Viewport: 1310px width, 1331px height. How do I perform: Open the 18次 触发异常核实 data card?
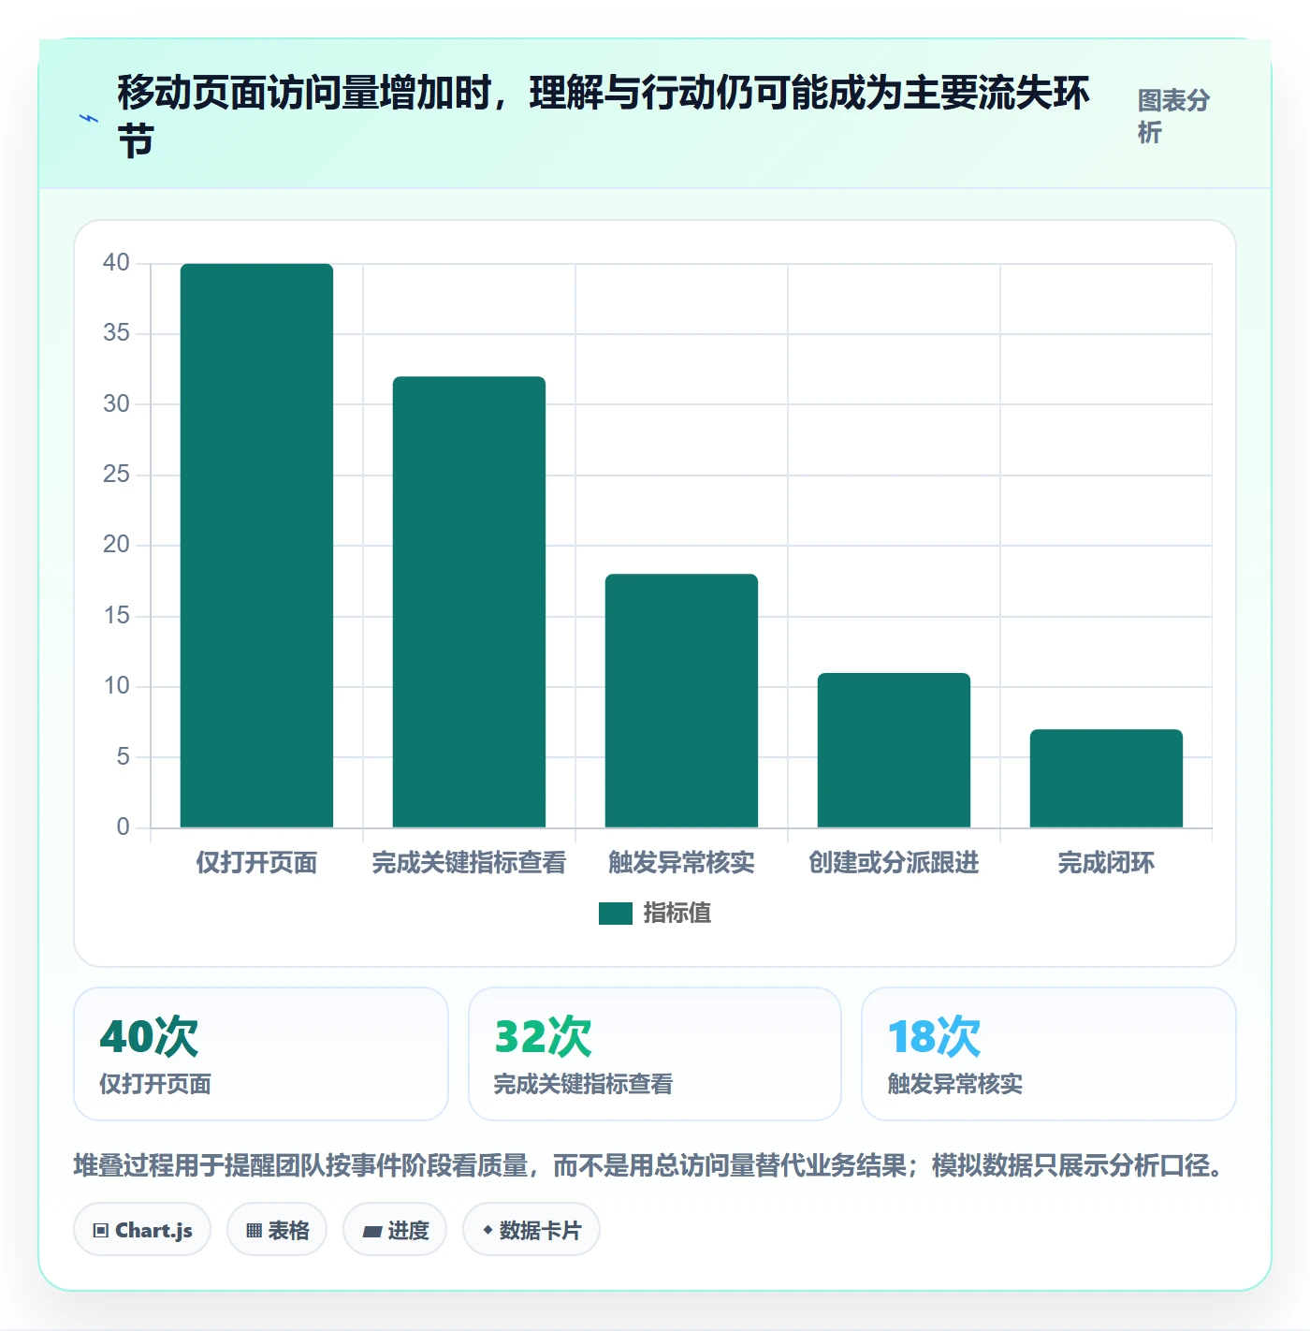1049,1054
